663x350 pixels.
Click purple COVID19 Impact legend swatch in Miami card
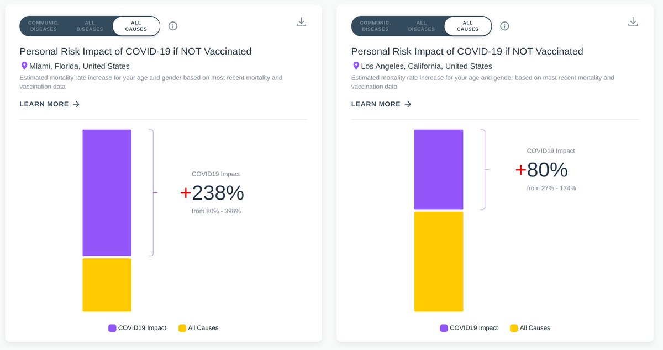pyautogui.click(x=112, y=328)
